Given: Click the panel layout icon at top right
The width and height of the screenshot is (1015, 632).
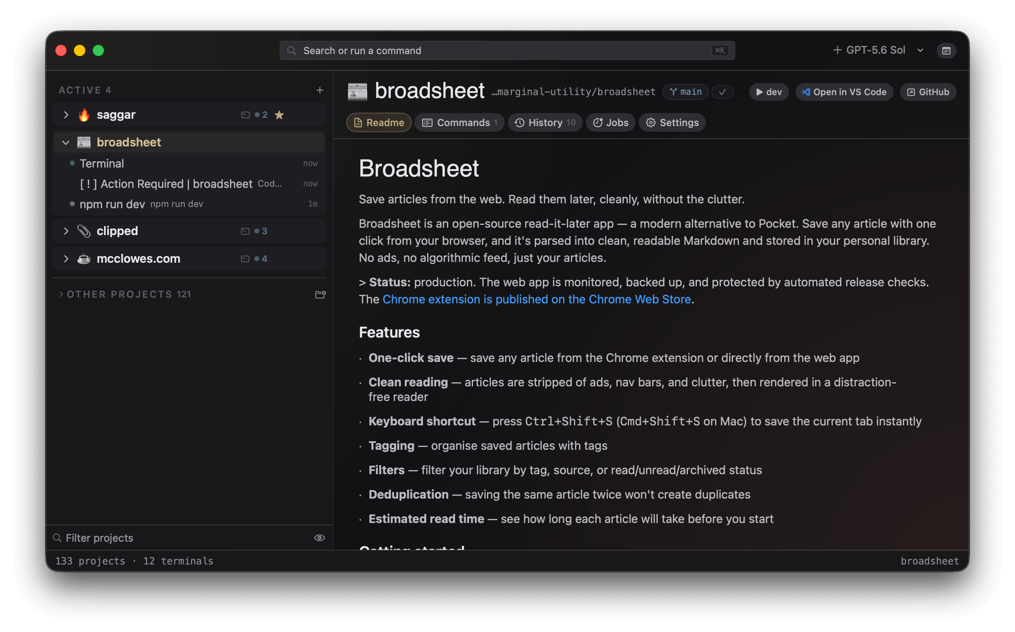Looking at the screenshot, I should coord(946,50).
